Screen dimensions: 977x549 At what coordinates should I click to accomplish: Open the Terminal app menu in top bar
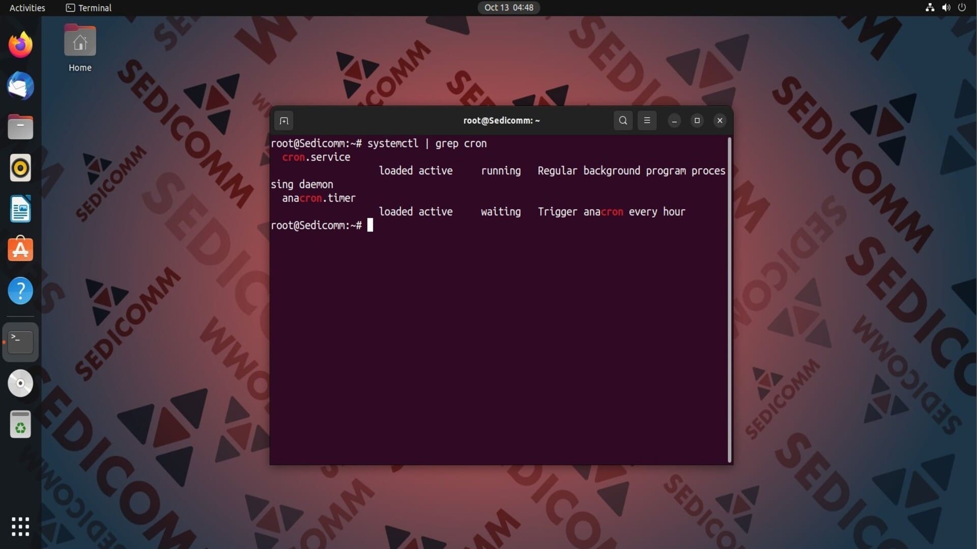click(x=89, y=8)
